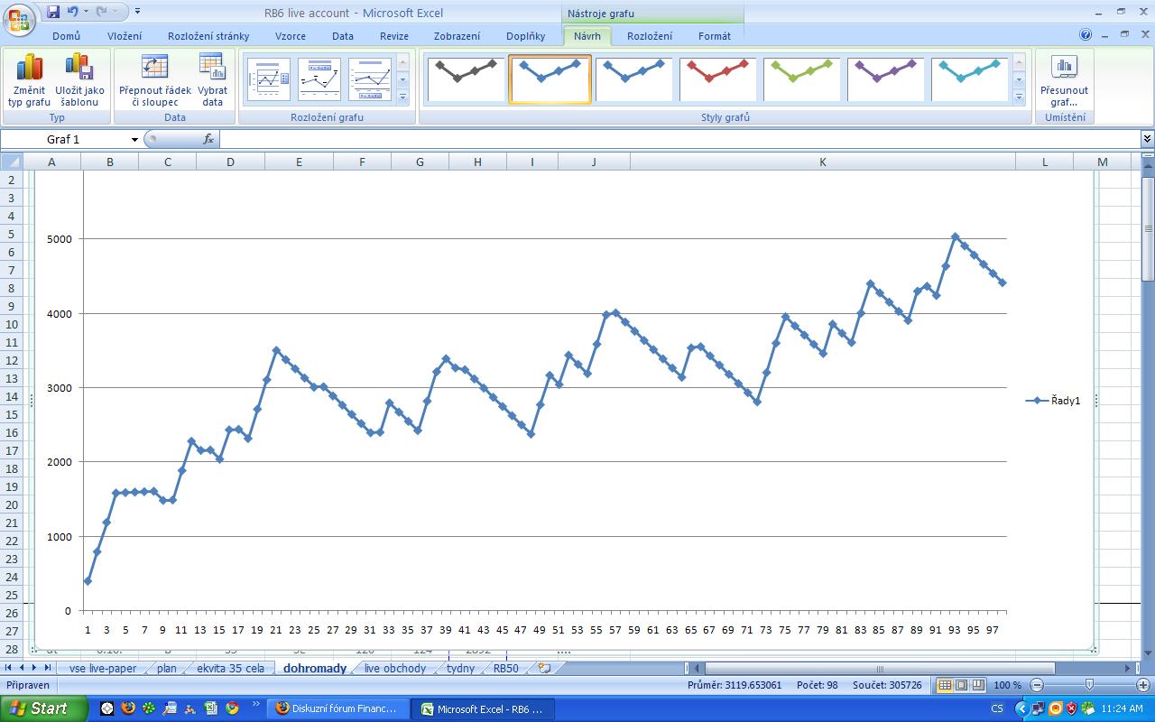Click the CS language indicator

[x=997, y=708]
